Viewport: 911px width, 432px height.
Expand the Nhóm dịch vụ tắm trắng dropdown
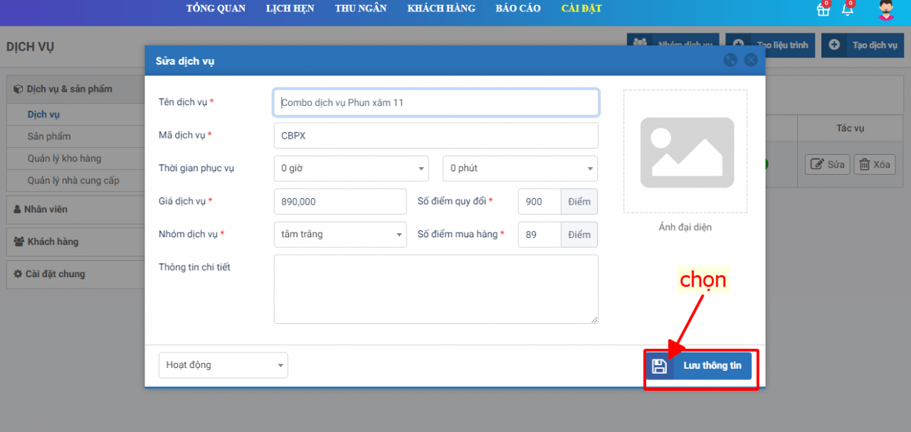click(339, 234)
